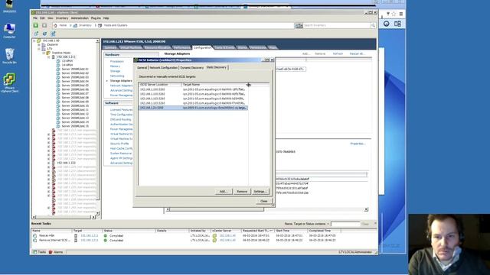Click the third icon in the second toolbar row
Viewport: 490px width, 275px height.
[x=53, y=34]
